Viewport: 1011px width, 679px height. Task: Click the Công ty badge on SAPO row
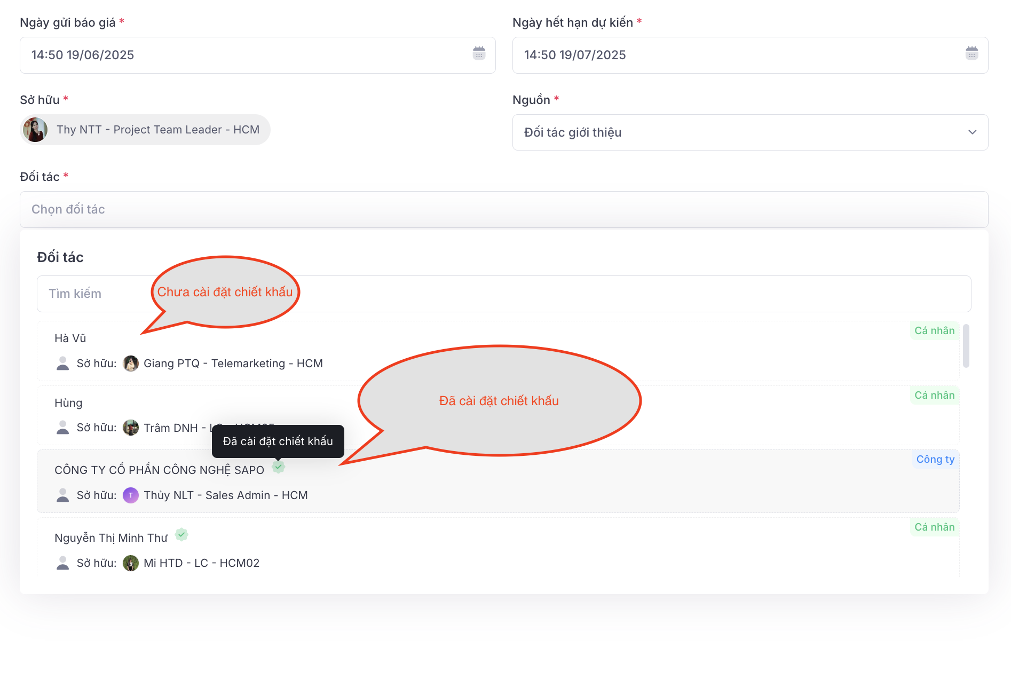click(x=935, y=459)
